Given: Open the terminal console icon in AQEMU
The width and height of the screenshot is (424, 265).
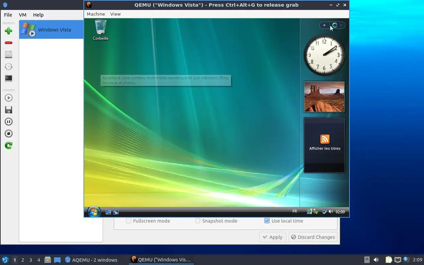Looking at the screenshot, I should [9, 79].
